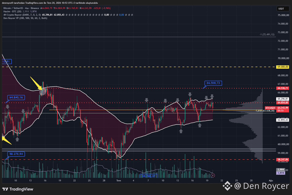Image resolution: width=292 pixels, height=195 pixels.
Task: Click the 61.000,00 price axis value
Action: [x=283, y=136]
